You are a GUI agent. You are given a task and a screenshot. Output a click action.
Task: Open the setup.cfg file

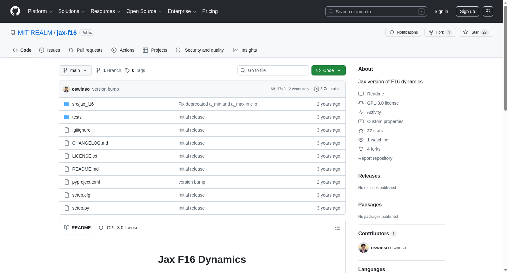81,195
